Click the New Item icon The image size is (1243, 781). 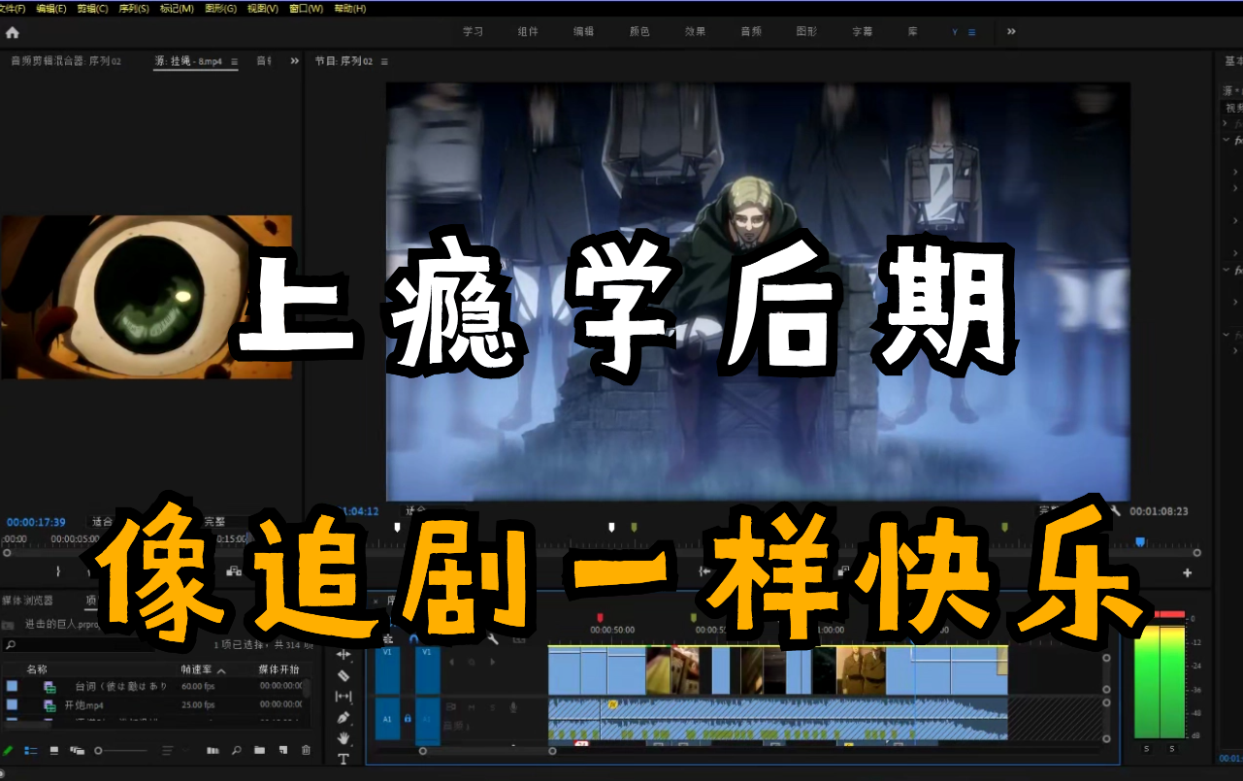pyautogui.click(x=283, y=750)
